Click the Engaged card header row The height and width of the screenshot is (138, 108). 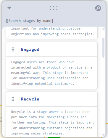52,49
